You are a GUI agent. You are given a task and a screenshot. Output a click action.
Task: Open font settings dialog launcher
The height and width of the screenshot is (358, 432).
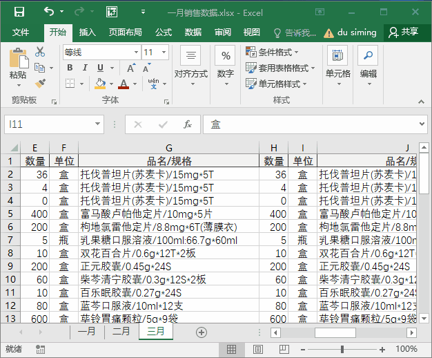tap(166, 102)
